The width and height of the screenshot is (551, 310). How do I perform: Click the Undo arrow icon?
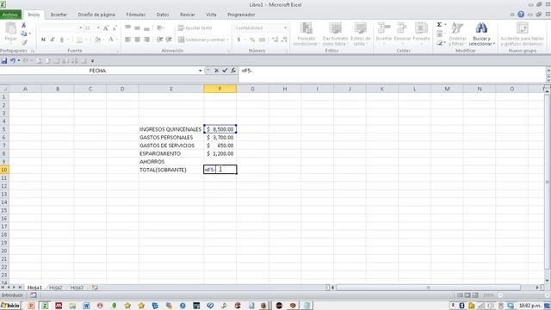(x=13, y=61)
